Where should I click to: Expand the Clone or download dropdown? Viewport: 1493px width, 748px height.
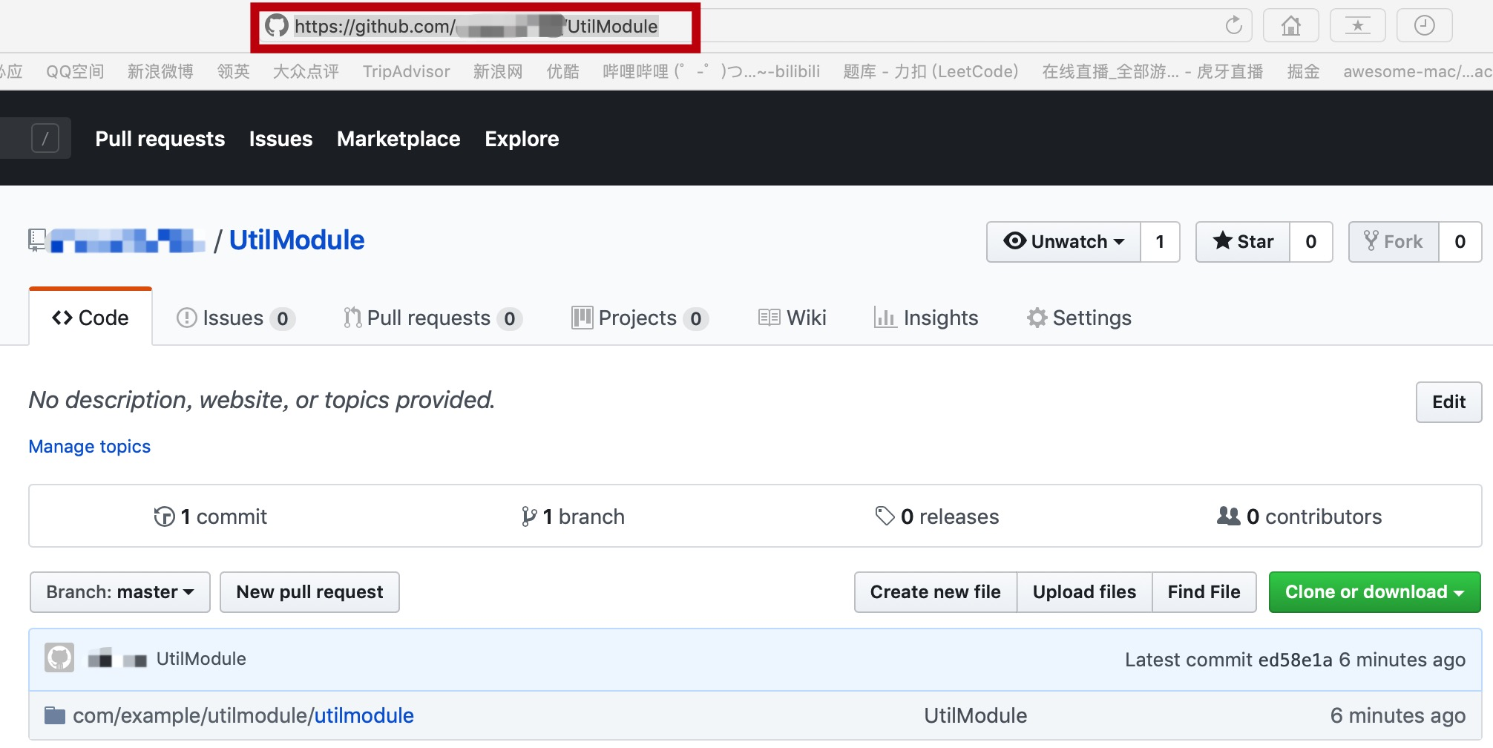pyautogui.click(x=1375, y=592)
